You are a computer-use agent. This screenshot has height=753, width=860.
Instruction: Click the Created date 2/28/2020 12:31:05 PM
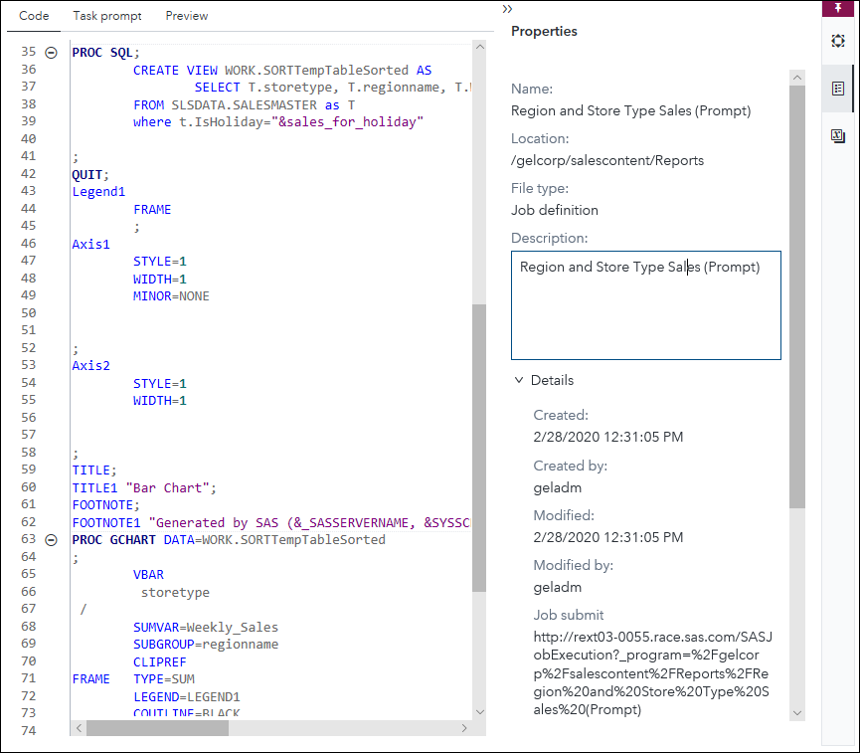pyautogui.click(x=607, y=437)
